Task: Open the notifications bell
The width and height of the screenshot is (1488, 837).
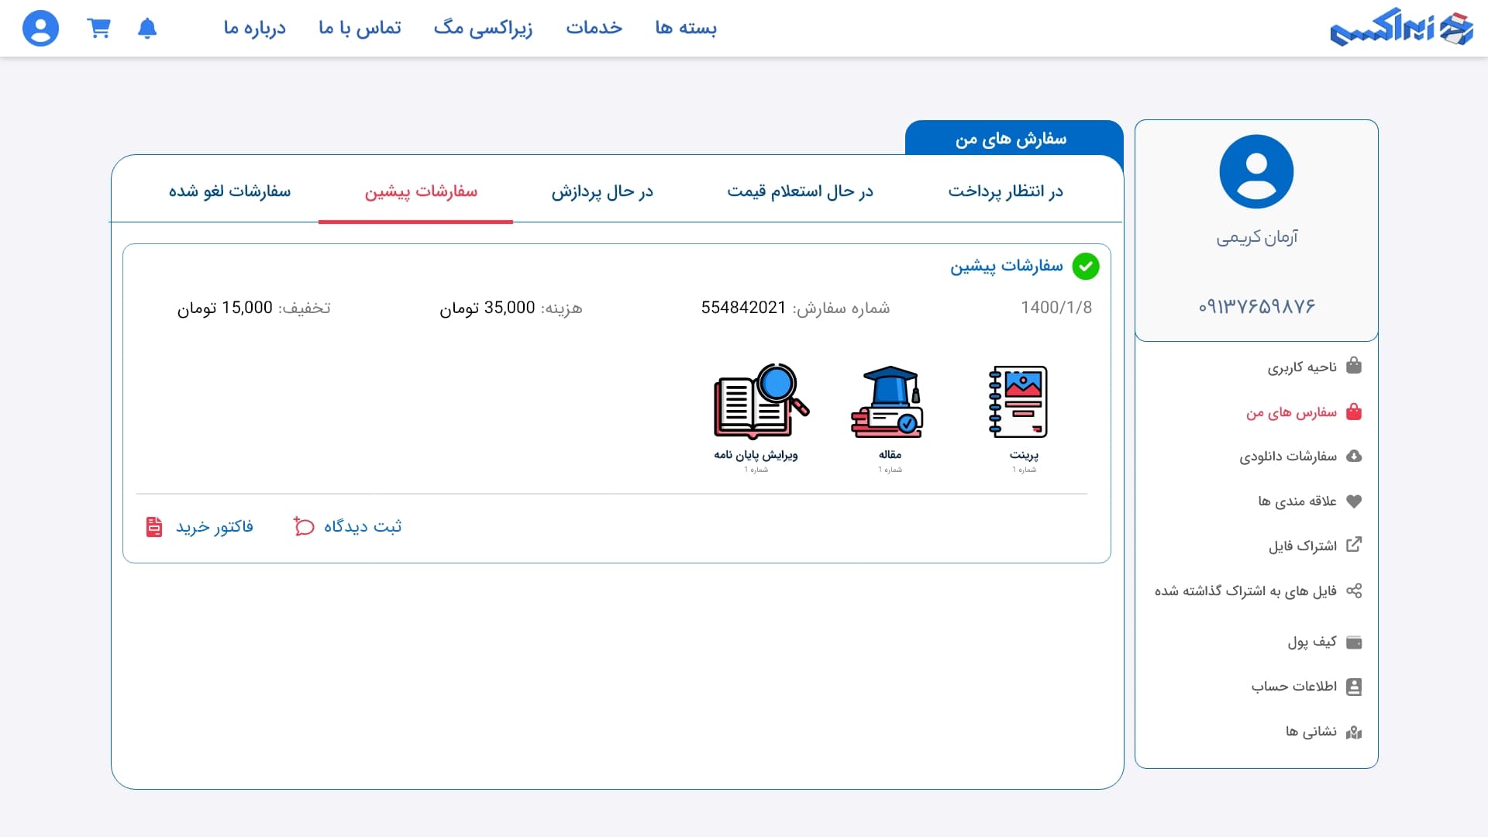Action: click(x=148, y=28)
